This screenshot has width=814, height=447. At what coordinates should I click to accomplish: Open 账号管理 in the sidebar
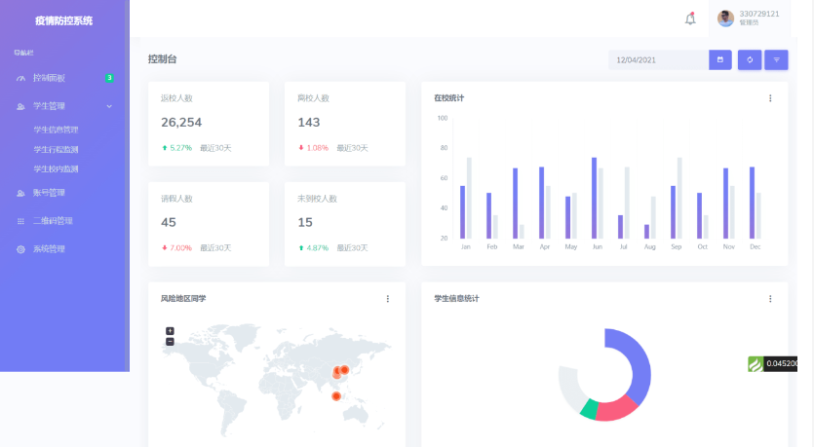pos(49,193)
